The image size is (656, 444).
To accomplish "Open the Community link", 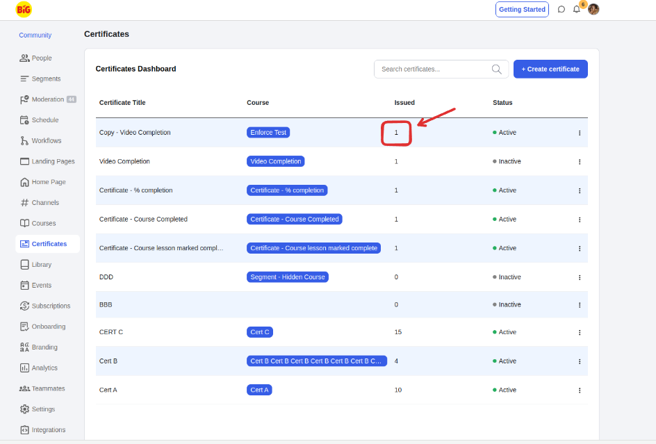I will (35, 35).
